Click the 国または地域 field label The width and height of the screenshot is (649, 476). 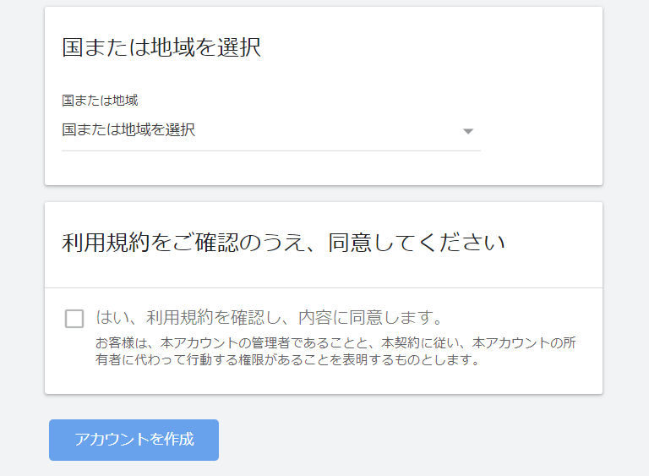coord(100,101)
